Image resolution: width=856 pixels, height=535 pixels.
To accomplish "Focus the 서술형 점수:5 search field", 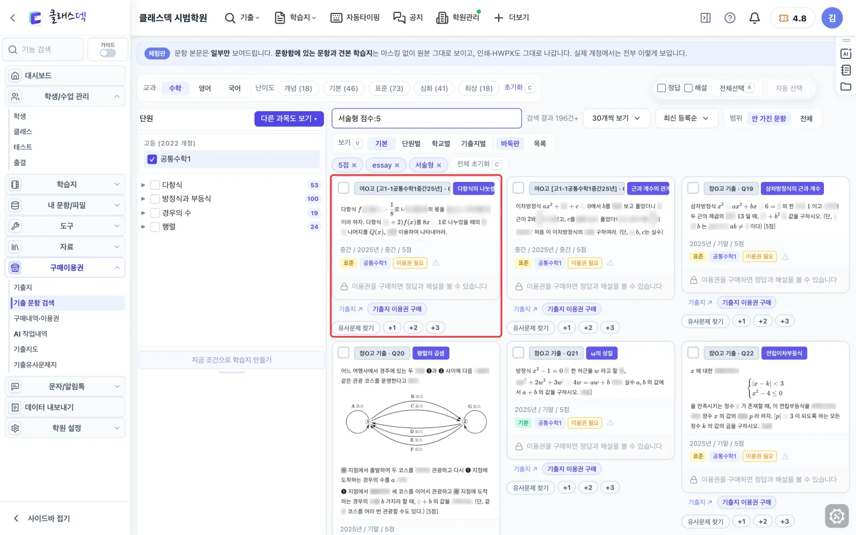I will [x=426, y=118].
